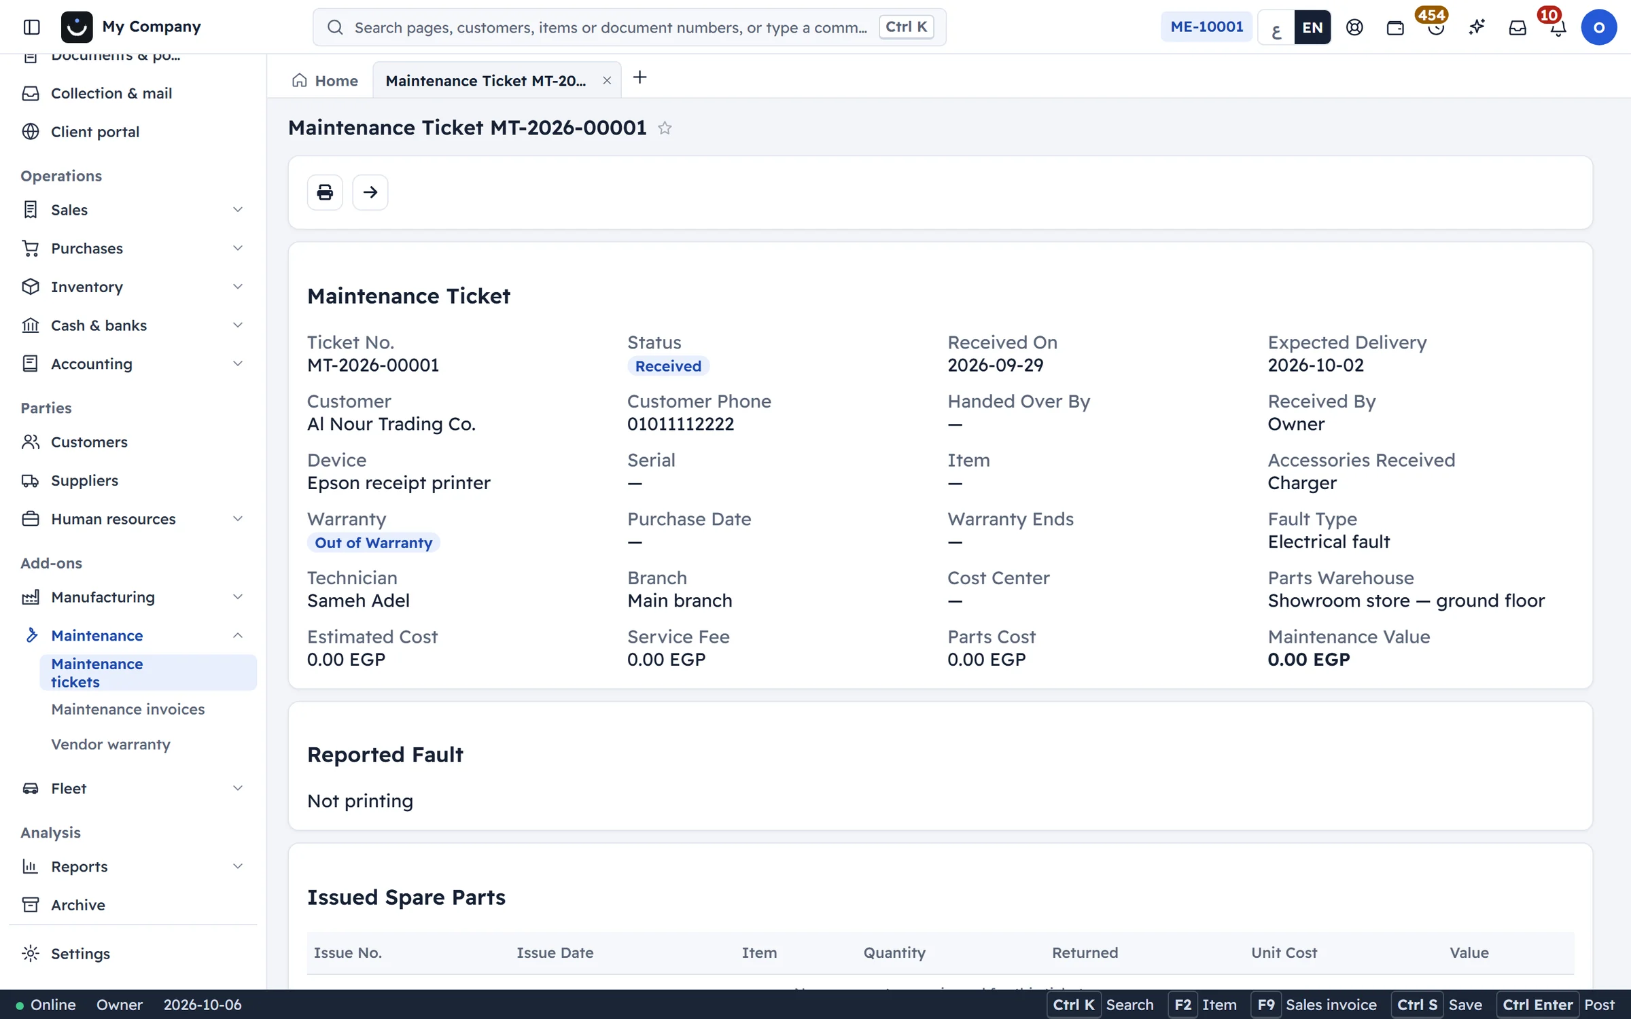Collapse the Maintenance menu
Image resolution: width=1631 pixels, height=1019 pixels.
(x=133, y=635)
